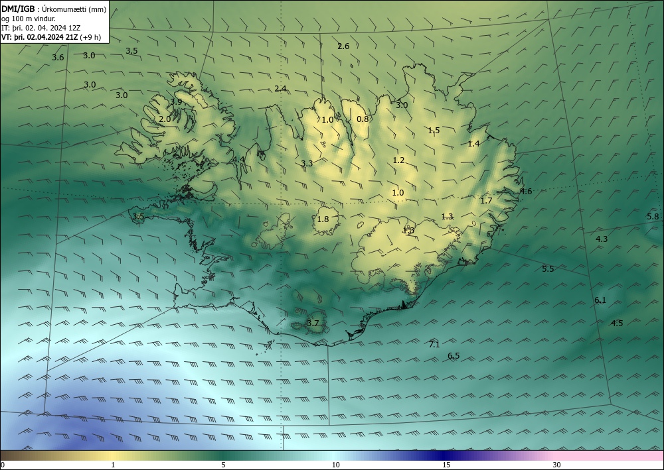This screenshot has height=470, width=664.
Task: Click the map value 2.0
Action: (165, 119)
